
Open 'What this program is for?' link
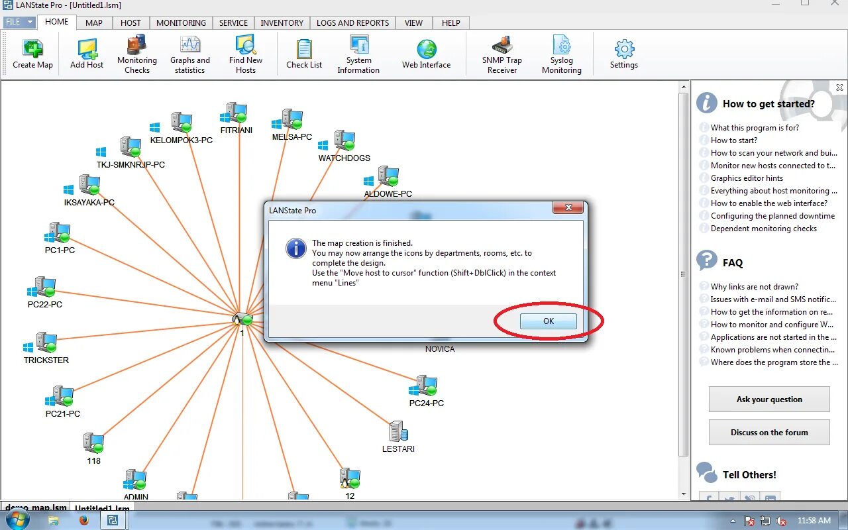point(755,128)
